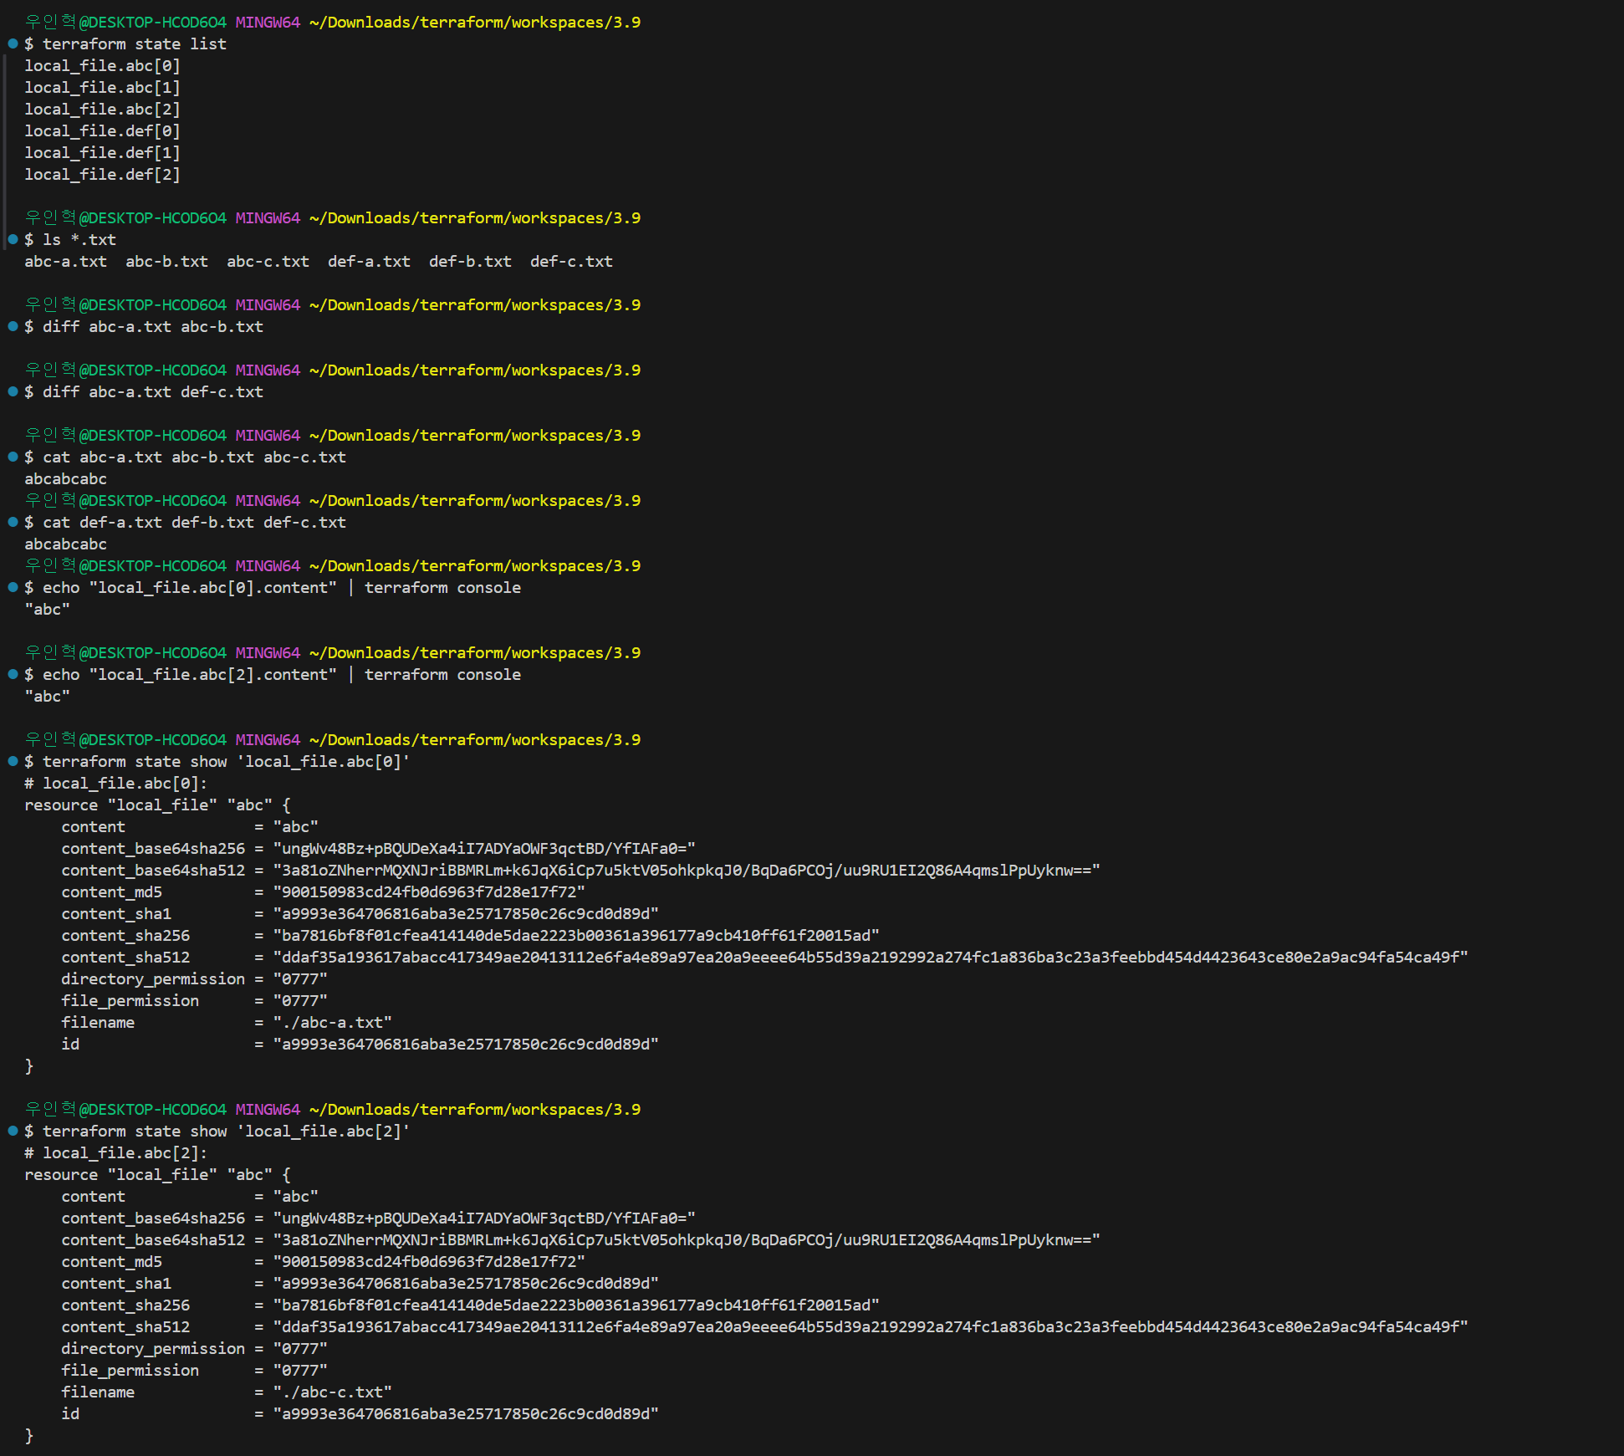
Task: Click the blue dot beside 'terraform state list'
Action: 13,43
